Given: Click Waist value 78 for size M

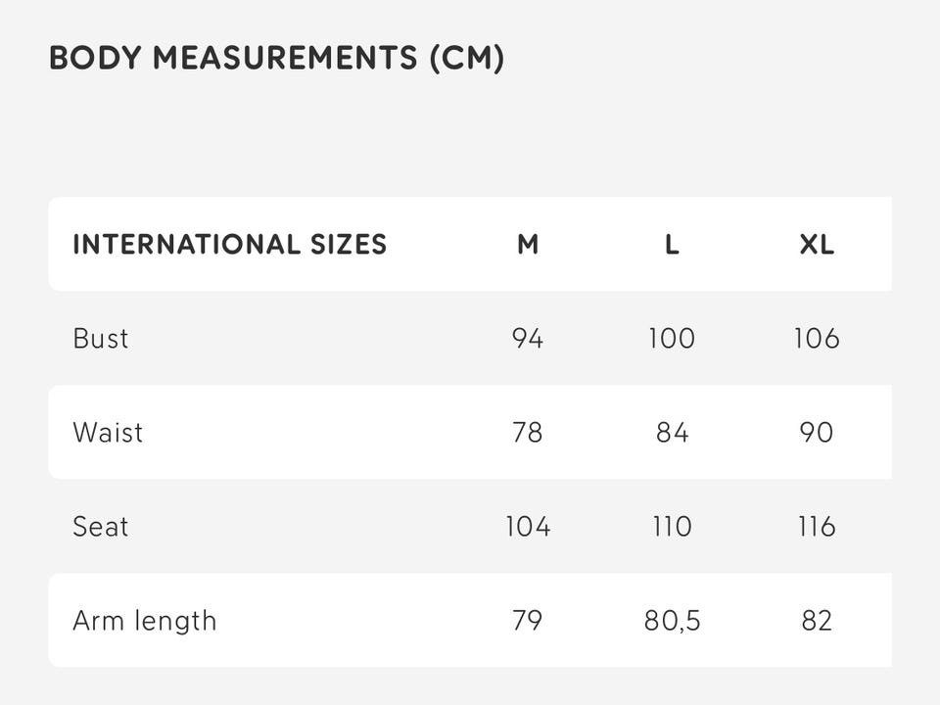Looking at the screenshot, I should 528,433.
